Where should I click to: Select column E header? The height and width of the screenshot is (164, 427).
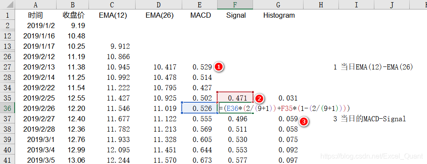click(x=199, y=5)
